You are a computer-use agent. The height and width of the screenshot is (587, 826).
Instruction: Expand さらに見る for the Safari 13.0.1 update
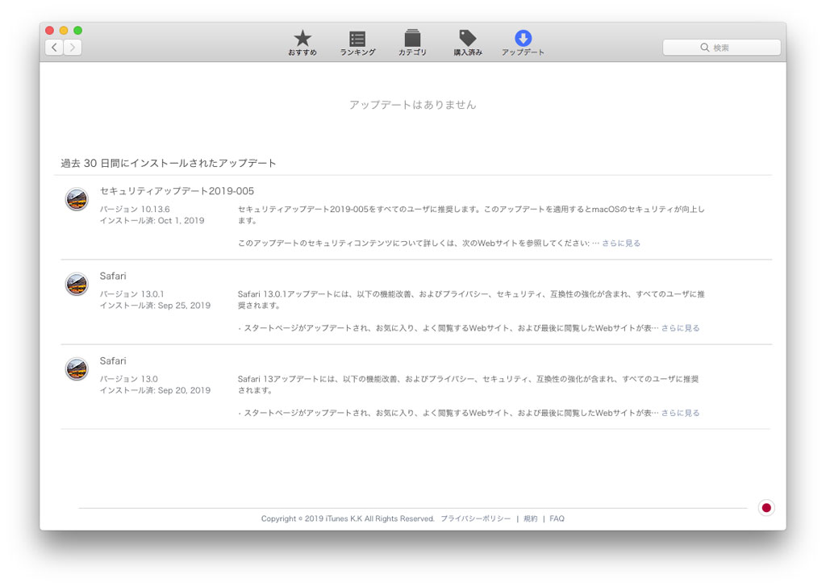pyautogui.click(x=680, y=328)
